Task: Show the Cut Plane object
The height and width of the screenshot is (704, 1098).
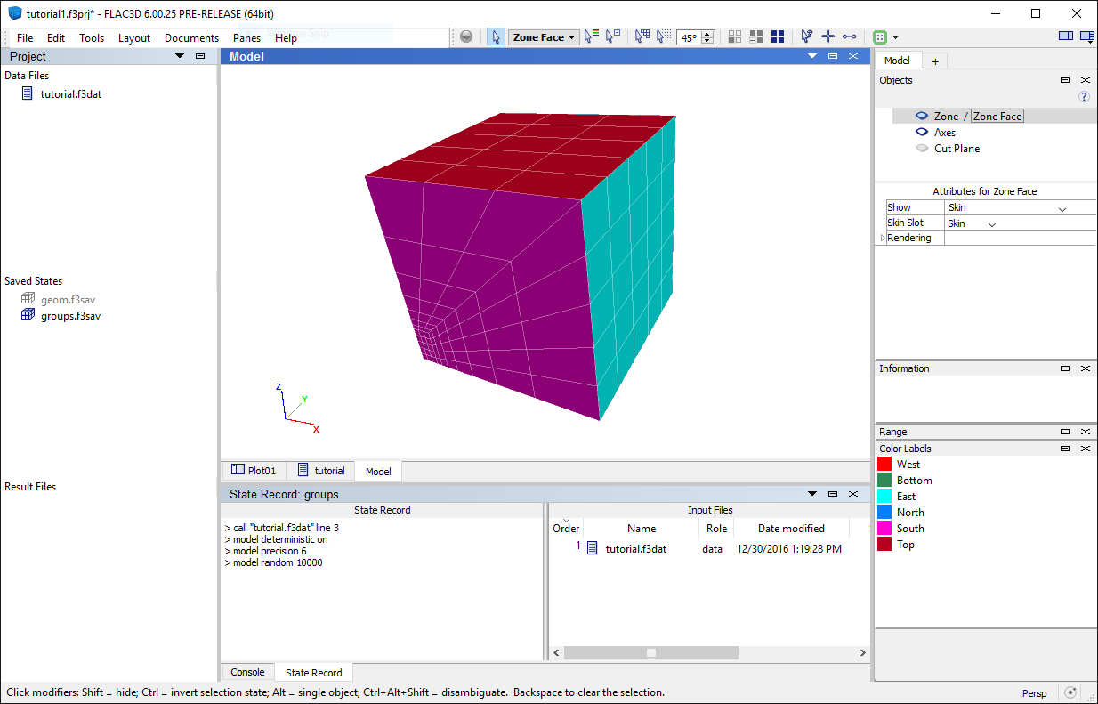Action: point(922,149)
